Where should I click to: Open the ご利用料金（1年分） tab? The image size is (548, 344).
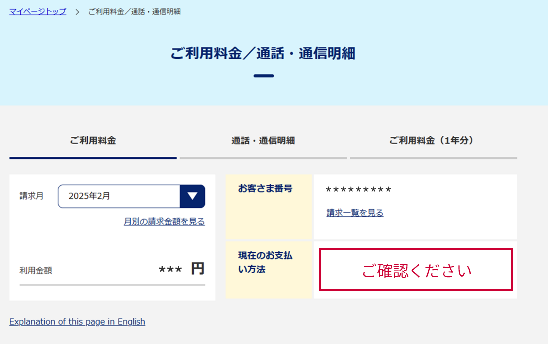click(x=432, y=141)
